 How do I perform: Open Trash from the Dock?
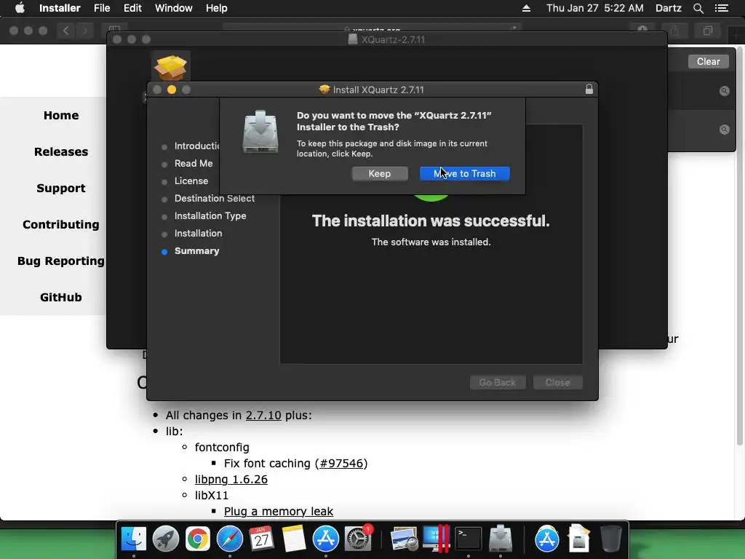click(610, 539)
